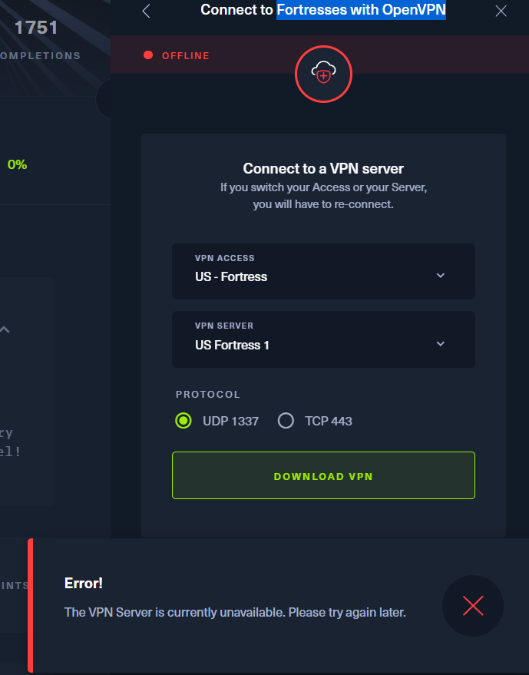Click the 1751 completions count
The width and height of the screenshot is (529, 675).
(36, 28)
